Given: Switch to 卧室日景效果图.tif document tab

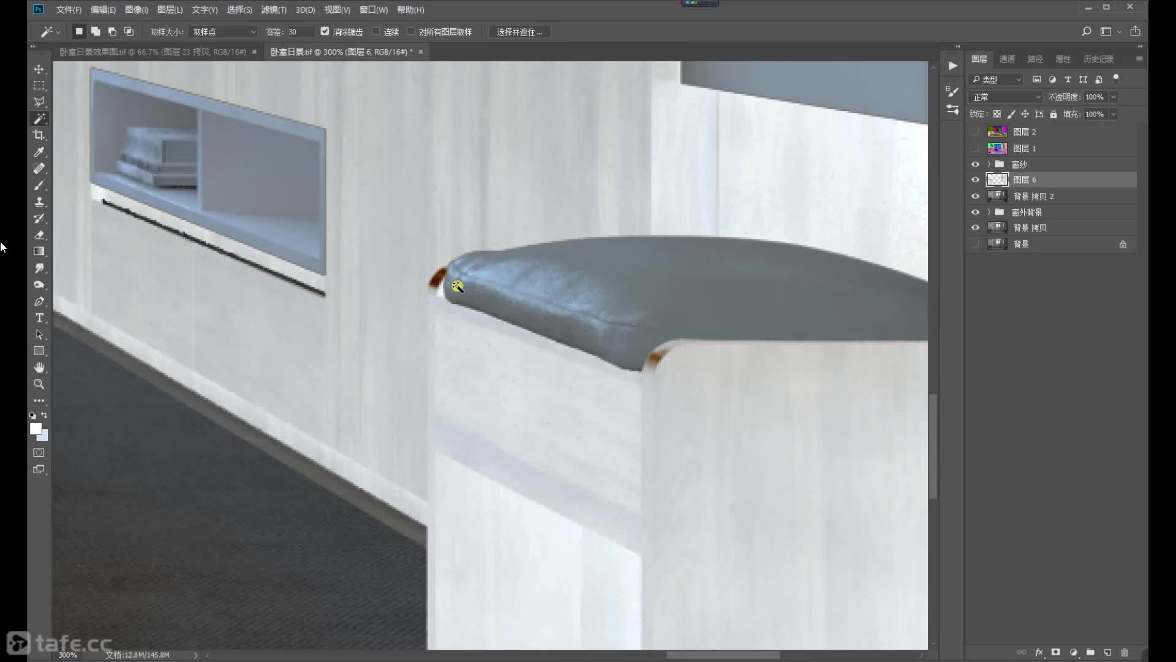Looking at the screenshot, I should (153, 52).
